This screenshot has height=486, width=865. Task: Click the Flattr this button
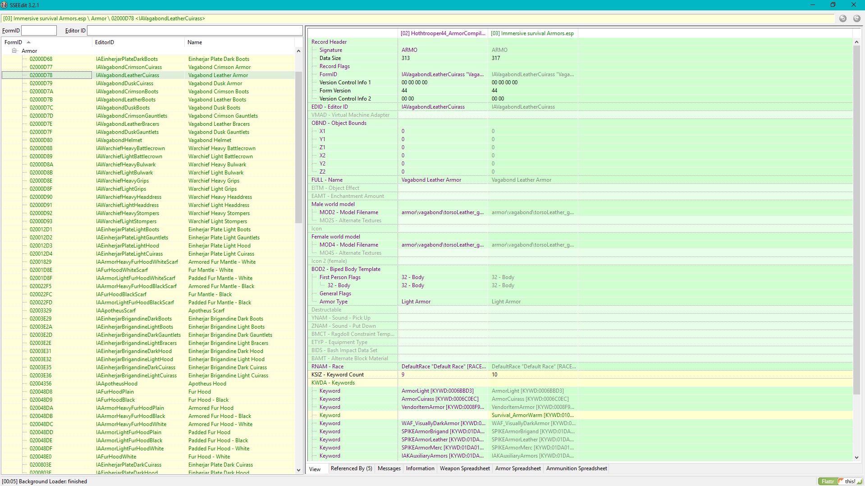click(x=840, y=481)
